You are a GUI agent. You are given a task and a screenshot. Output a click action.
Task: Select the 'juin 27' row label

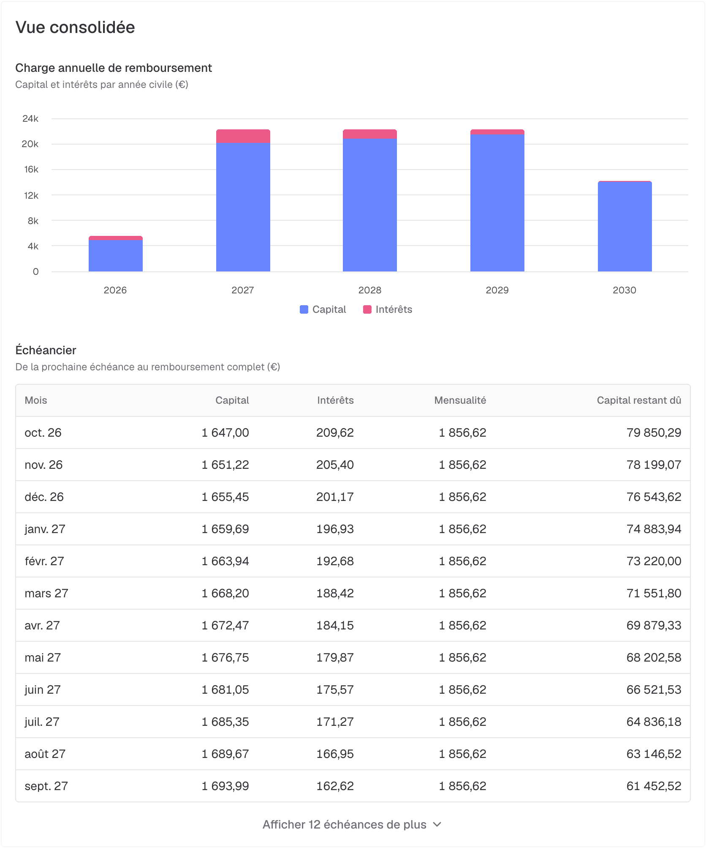pyautogui.click(x=43, y=689)
